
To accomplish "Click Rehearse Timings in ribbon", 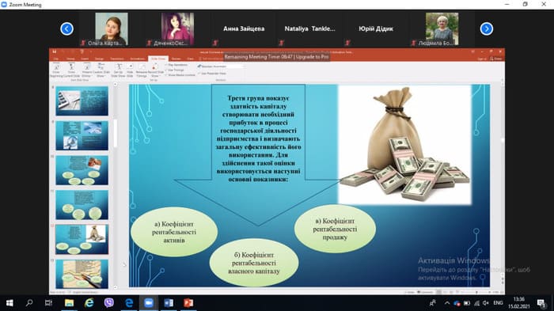I will pos(142,70).
